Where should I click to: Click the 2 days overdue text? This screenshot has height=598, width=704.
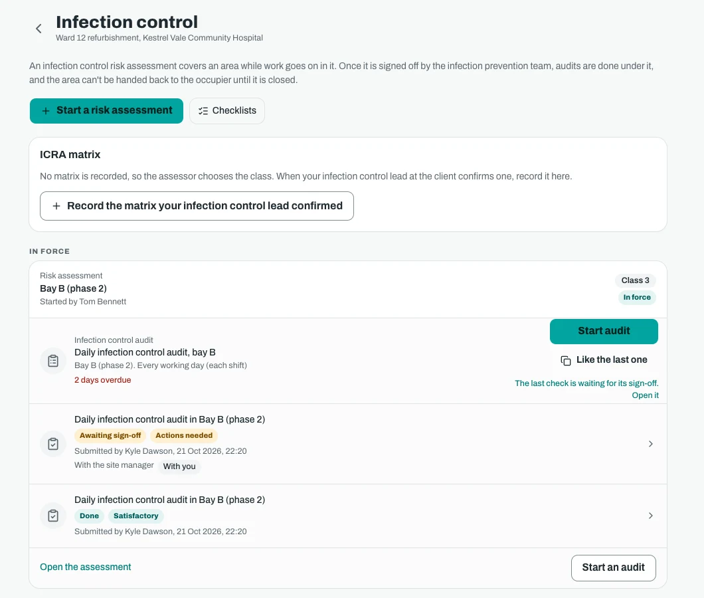(102, 380)
